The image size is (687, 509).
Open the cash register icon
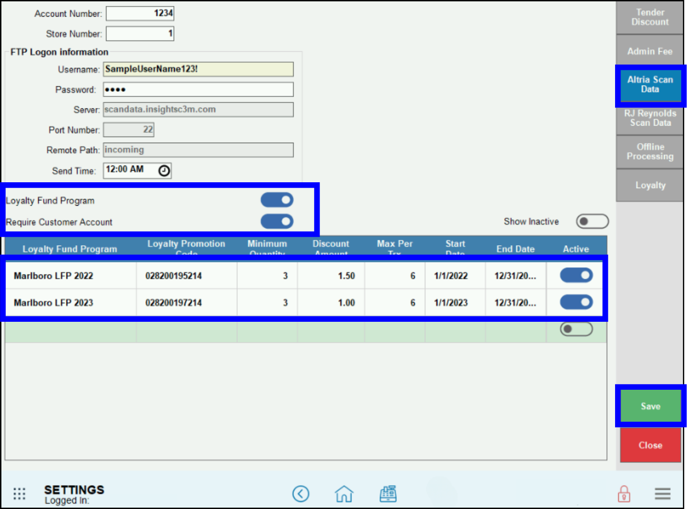click(388, 494)
